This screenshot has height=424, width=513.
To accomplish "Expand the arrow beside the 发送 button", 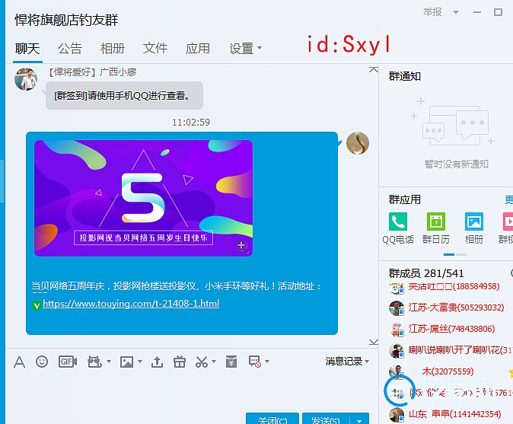I will 359,420.
